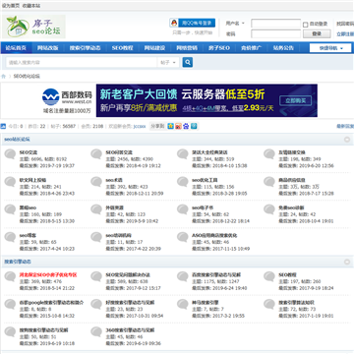Screen dimensions: 354x354
Task: Click the 收藏本站 link
Action: (x=31, y=6)
